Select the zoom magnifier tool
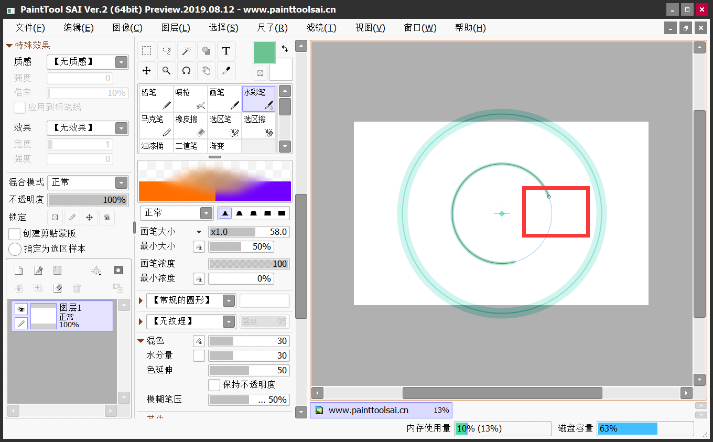Screen dimensions: 713x442 coord(167,71)
